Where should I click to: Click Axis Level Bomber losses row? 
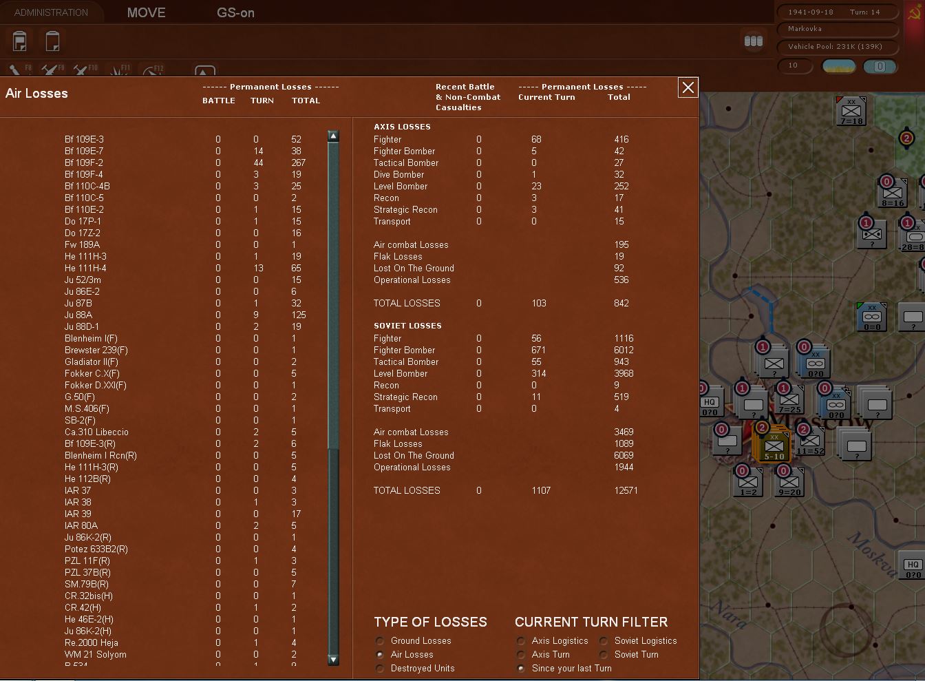[x=502, y=186]
